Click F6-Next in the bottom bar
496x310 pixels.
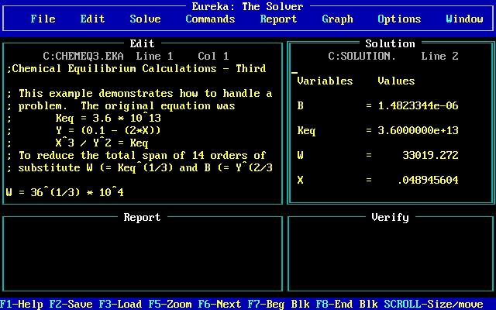[x=220, y=304]
